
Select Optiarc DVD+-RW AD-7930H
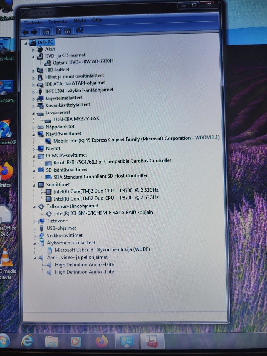point(83,62)
